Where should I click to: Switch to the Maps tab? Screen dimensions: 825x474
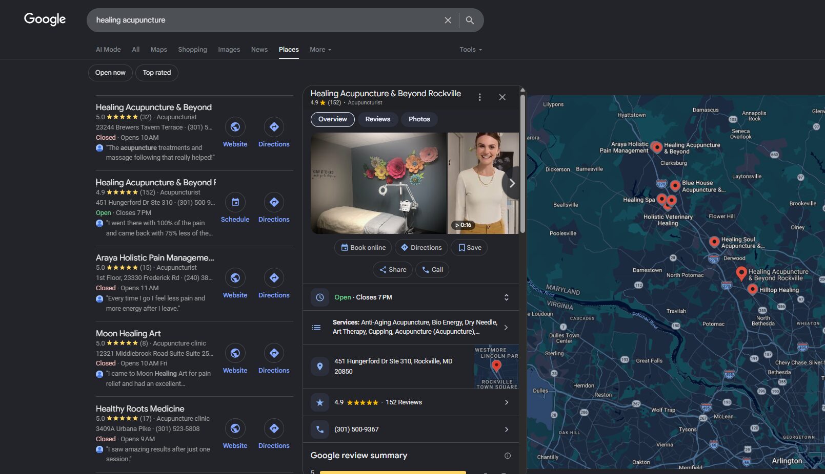(159, 50)
